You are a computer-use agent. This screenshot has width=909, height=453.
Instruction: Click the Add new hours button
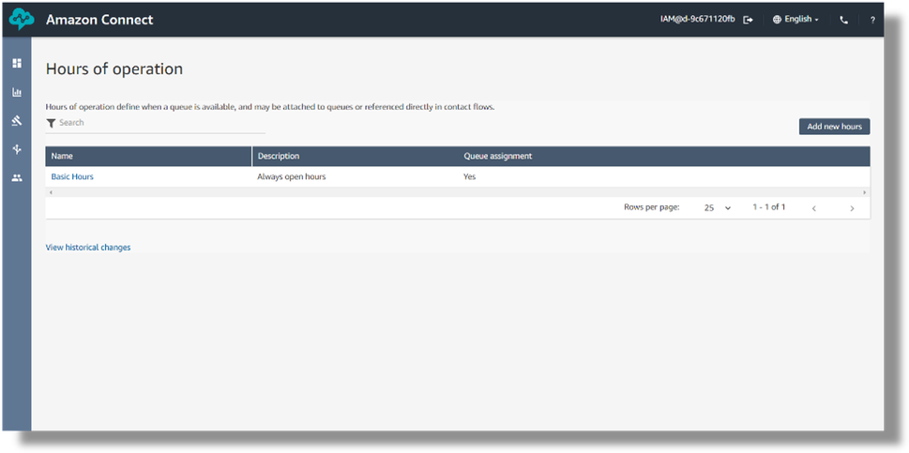coord(834,127)
